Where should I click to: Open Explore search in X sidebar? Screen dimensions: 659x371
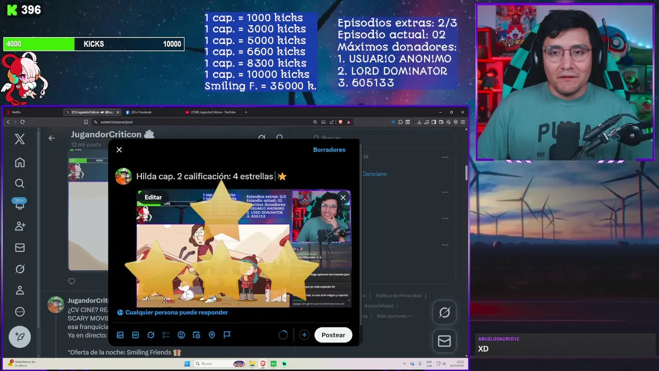(x=20, y=183)
